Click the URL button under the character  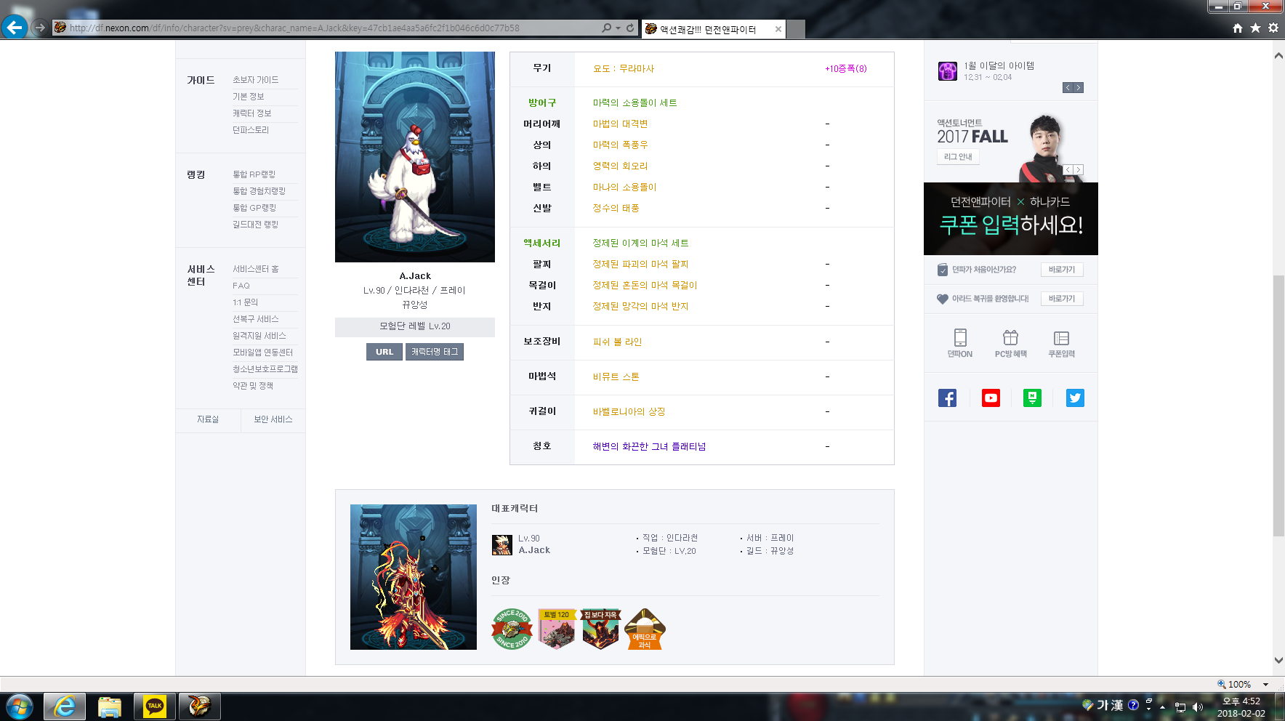384,352
